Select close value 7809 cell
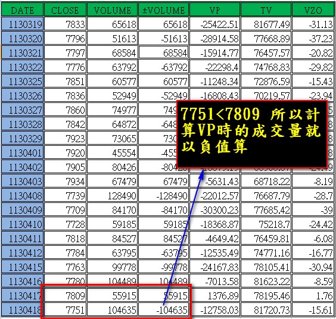 pyautogui.click(x=65, y=295)
